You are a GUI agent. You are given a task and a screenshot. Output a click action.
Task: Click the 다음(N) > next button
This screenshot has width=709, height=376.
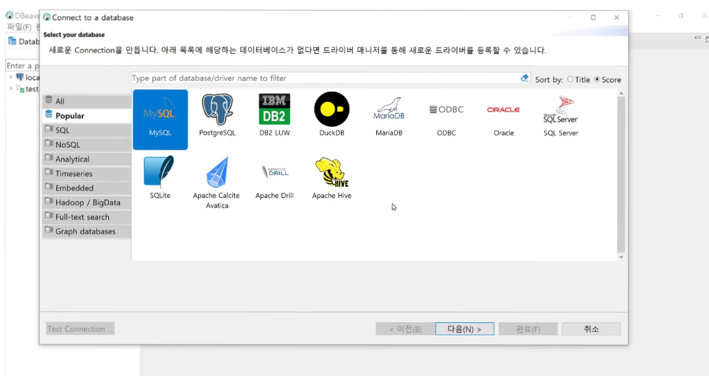tap(465, 329)
